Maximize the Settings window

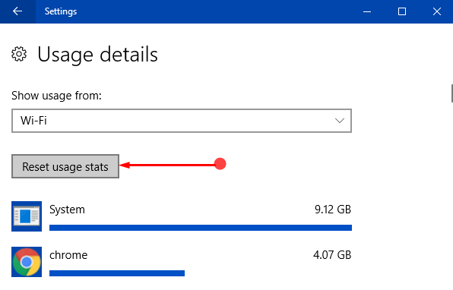coord(402,11)
